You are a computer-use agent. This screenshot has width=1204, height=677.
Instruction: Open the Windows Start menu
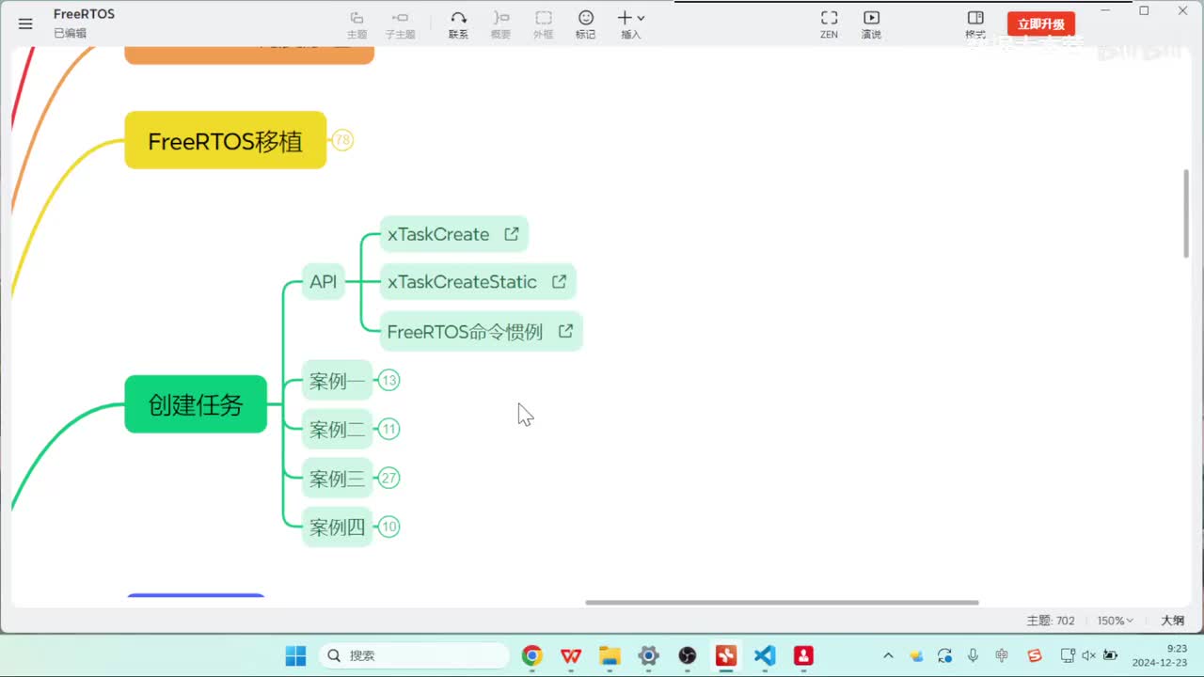[295, 655]
